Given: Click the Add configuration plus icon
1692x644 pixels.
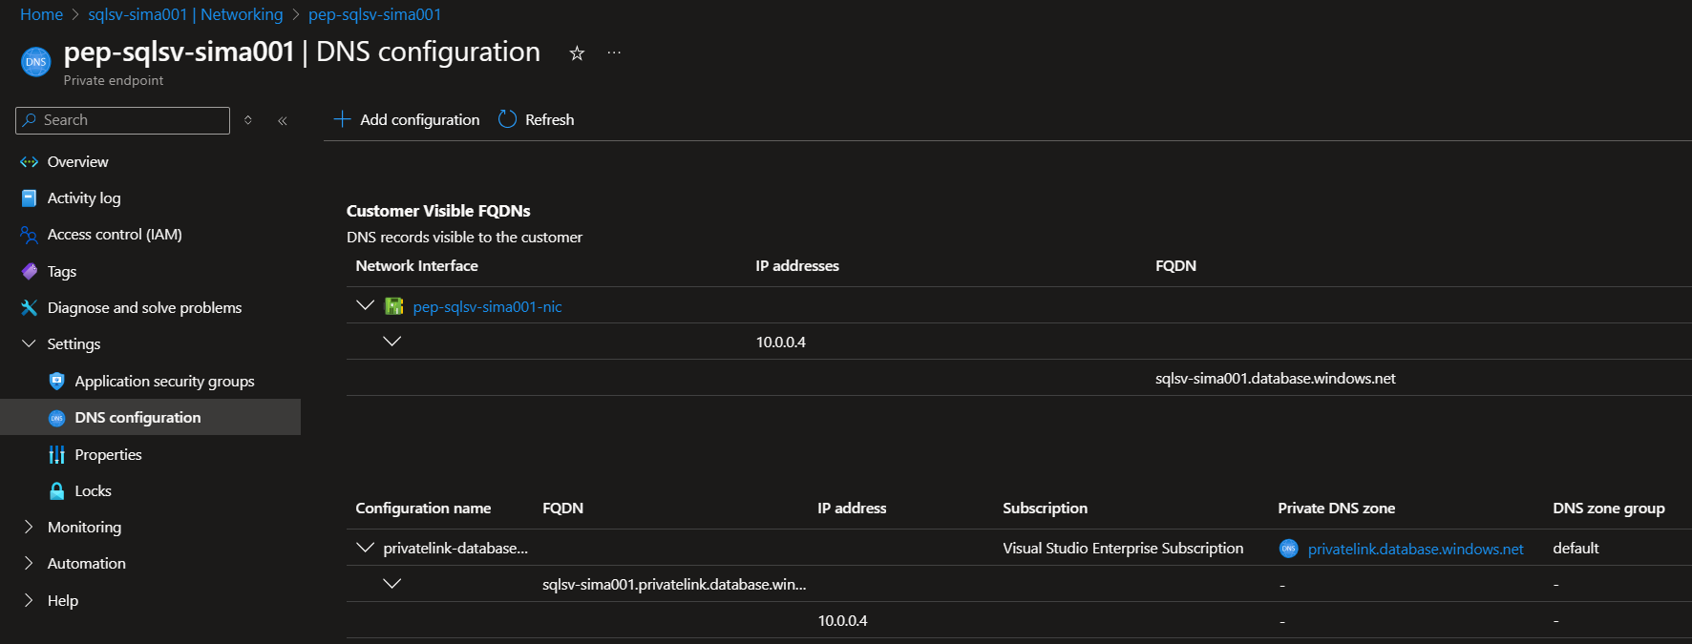Looking at the screenshot, I should coord(342,119).
